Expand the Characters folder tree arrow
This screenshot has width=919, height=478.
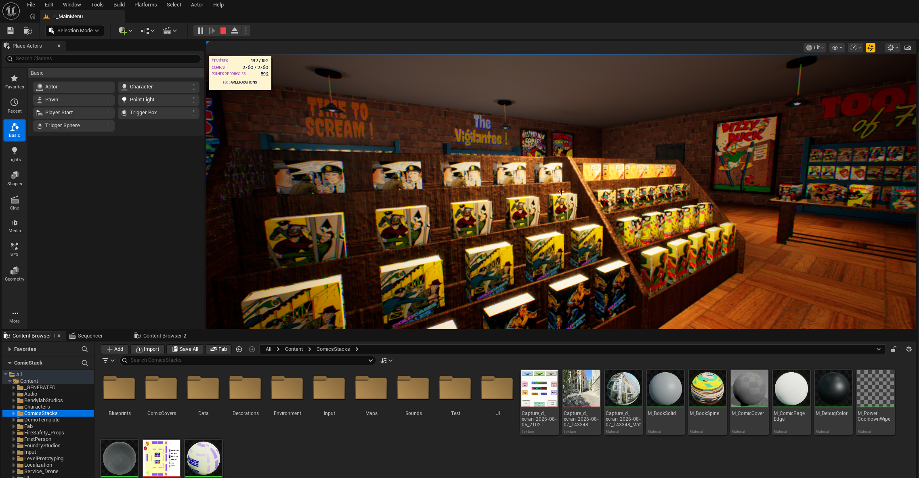[14, 407]
